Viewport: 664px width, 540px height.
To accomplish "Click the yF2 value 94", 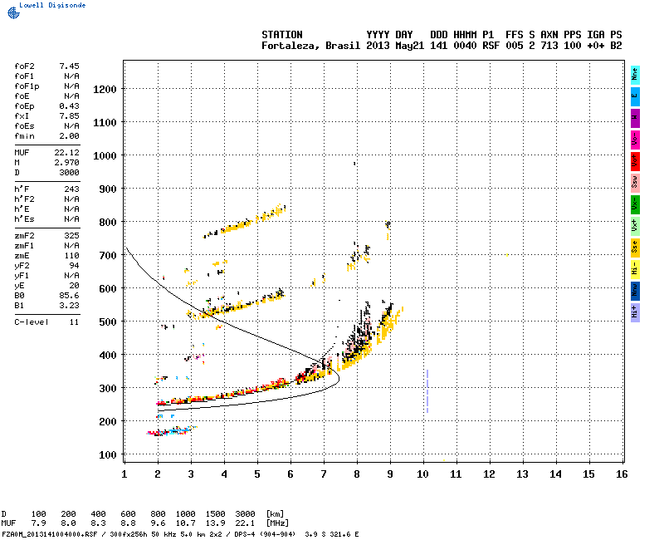I will pyautogui.click(x=74, y=266).
